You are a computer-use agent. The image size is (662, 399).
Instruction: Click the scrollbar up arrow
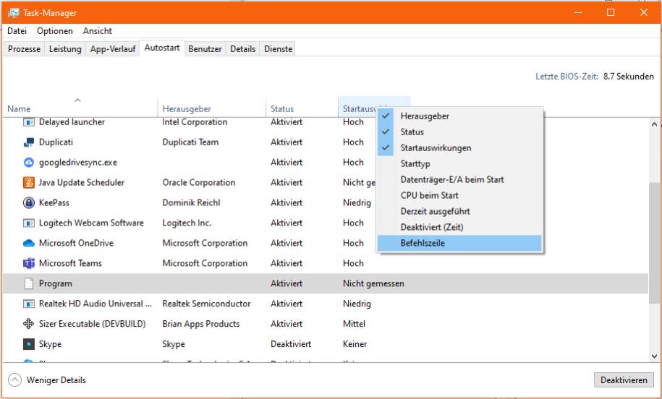pyautogui.click(x=654, y=124)
